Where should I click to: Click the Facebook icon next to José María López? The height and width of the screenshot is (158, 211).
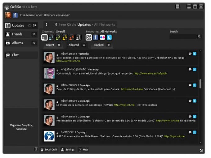click(x=15, y=15)
